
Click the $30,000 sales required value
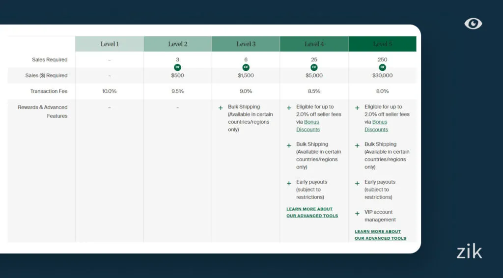(x=382, y=76)
